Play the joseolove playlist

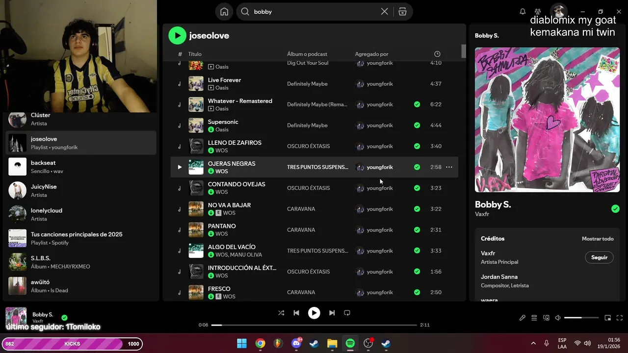coord(177,35)
